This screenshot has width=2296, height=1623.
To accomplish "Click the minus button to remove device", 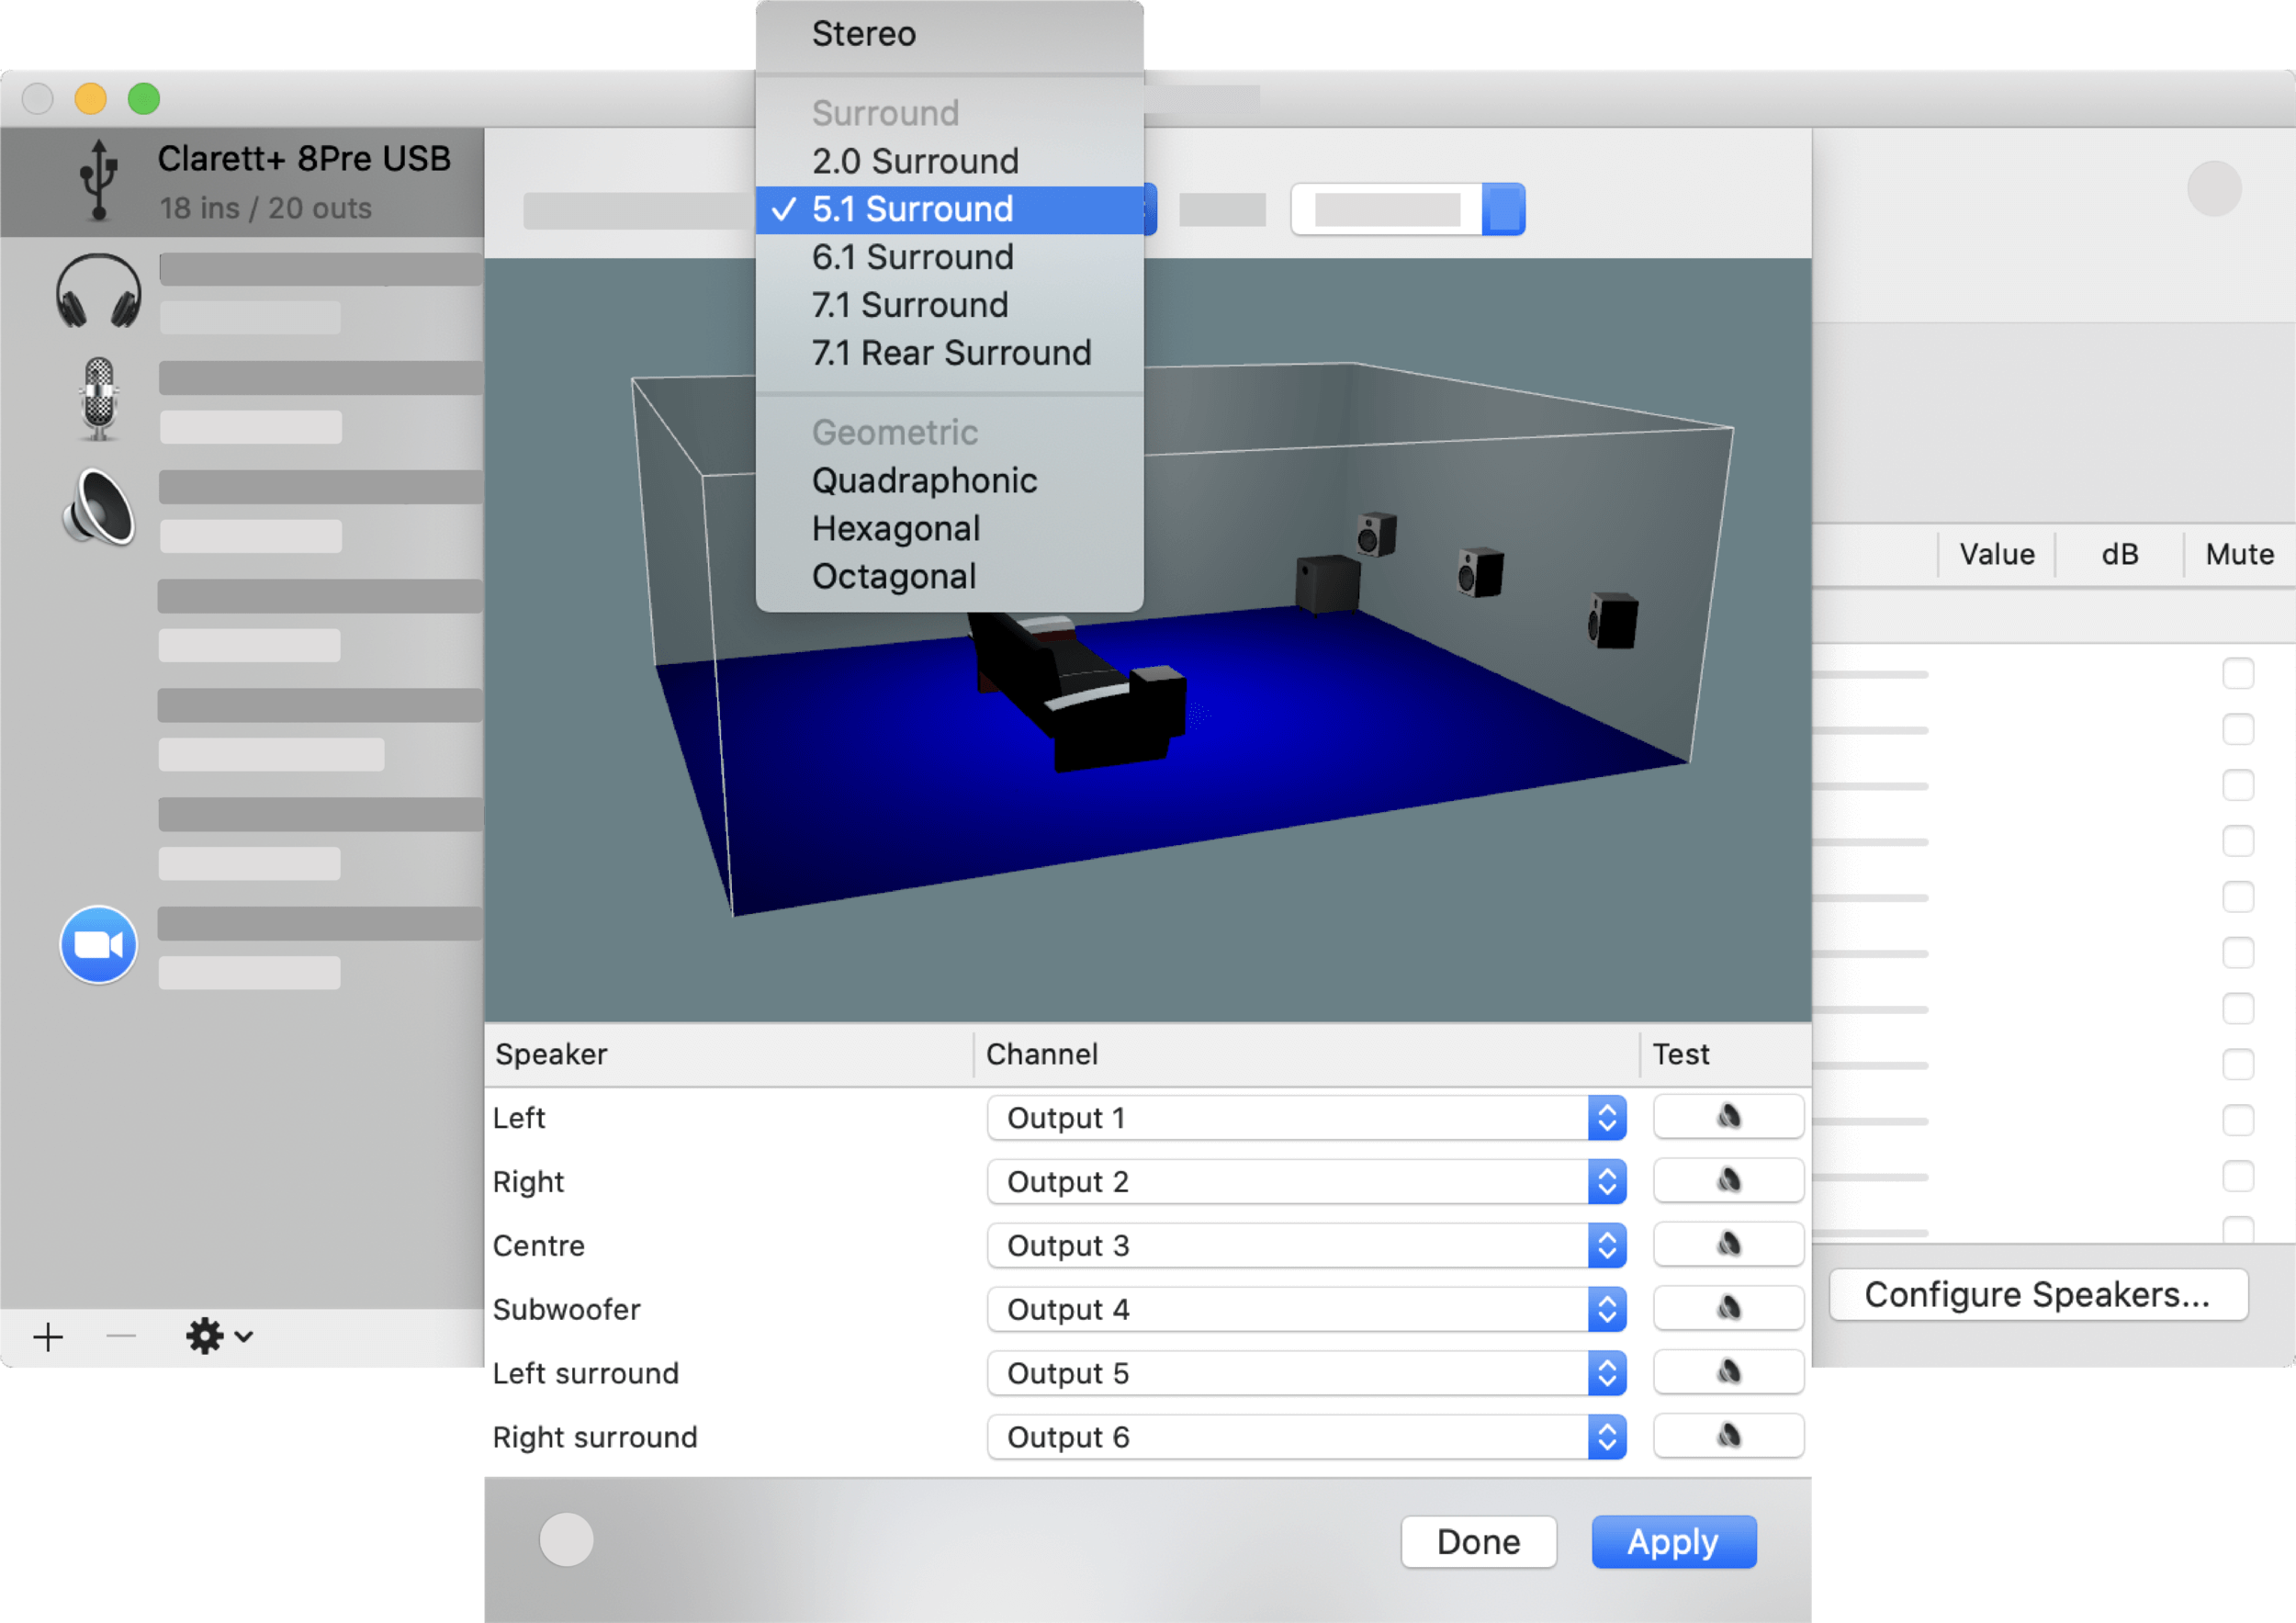I will tap(121, 1337).
